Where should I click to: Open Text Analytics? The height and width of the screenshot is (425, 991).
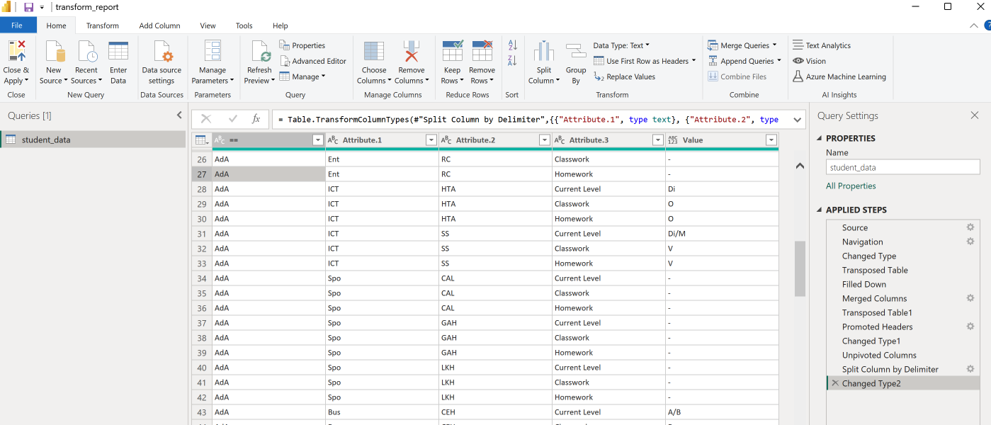pos(822,45)
